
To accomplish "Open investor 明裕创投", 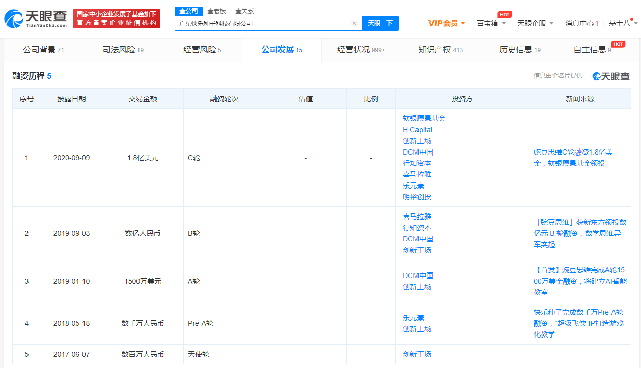I will [x=417, y=197].
